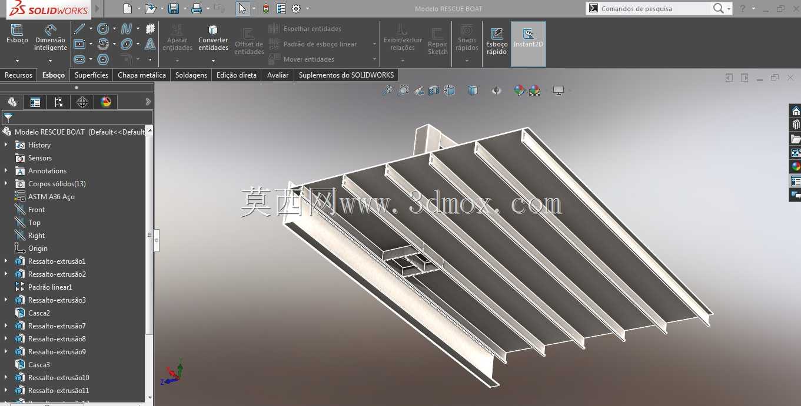Click the Esboço rápido icon
801x406 pixels.
(497, 40)
